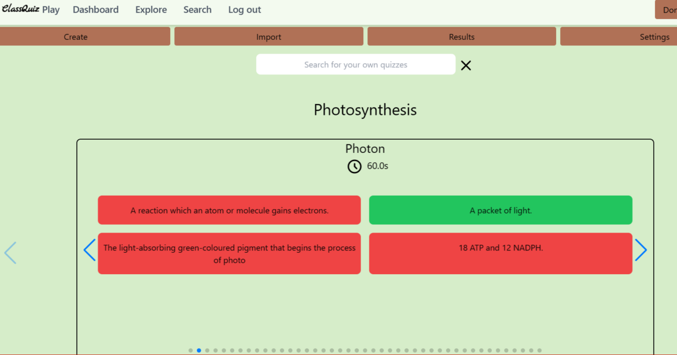Clear the search using the X icon
Screen dimensions: 677x355
click(x=466, y=65)
